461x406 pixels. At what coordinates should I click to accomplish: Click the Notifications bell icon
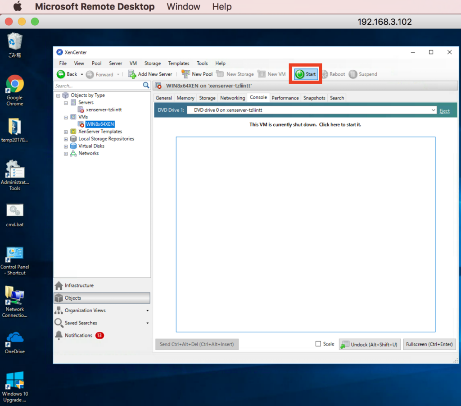point(59,335)
